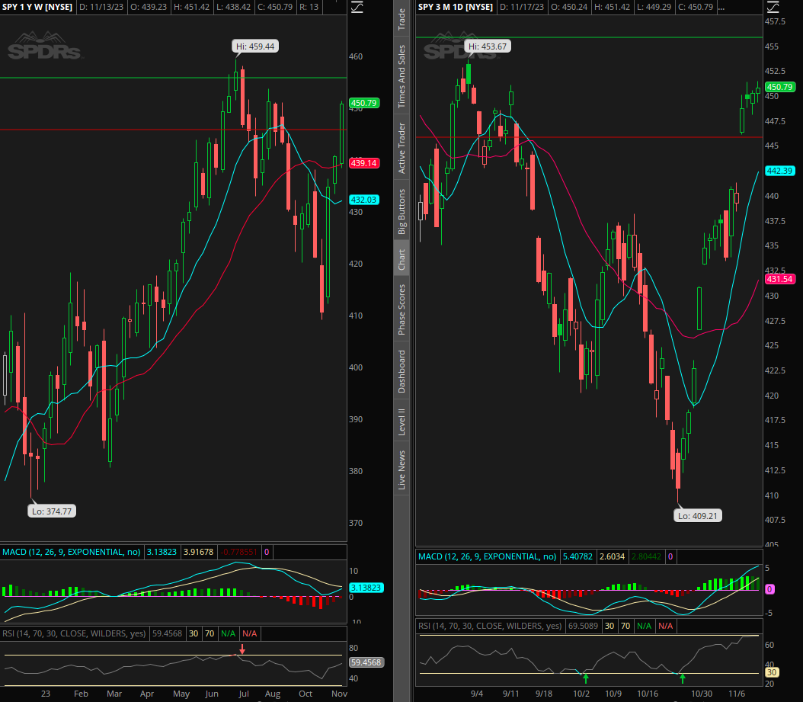This screenshot has width=803, height=702.
Task: Click weekly MACD value 3.91678
Action: [x=199, y=552]
